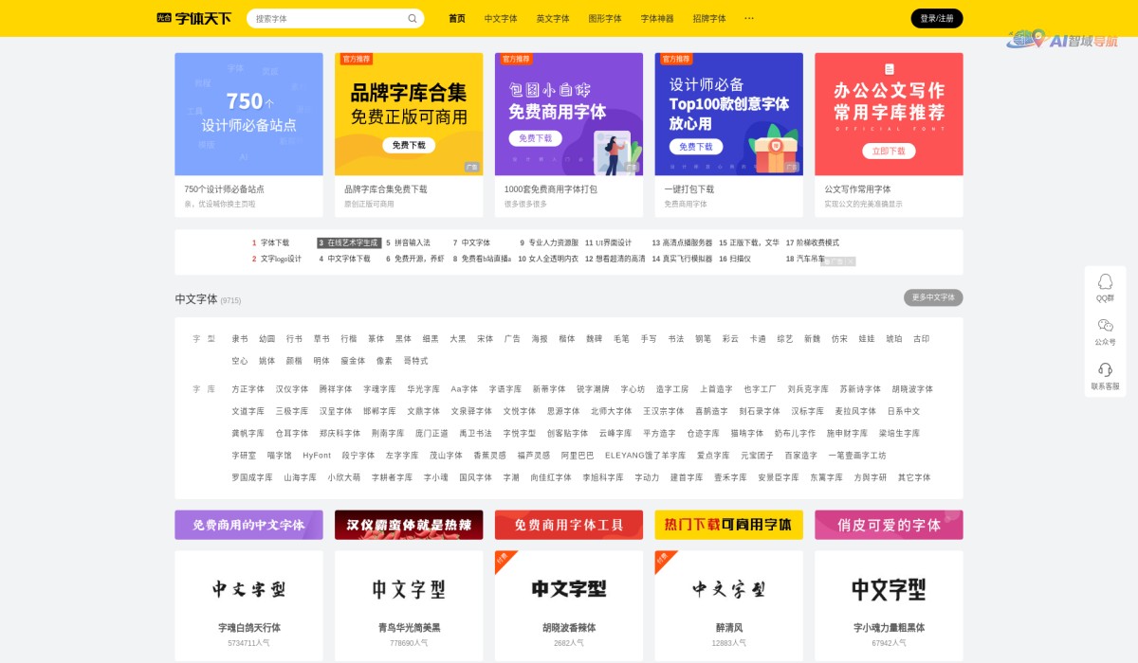The image size is (1138, 663).
Task: Open the 方正字库 font library link
Action: click(x=248, y=388)
